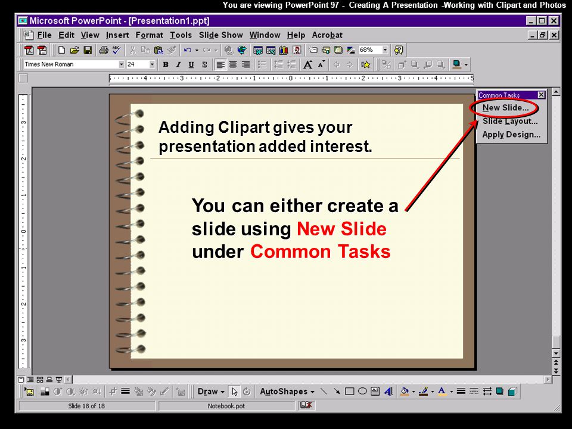This screenshot has width=572, height=429.
Task: Click the Font Color letter A
Action: tap(442, 391)
